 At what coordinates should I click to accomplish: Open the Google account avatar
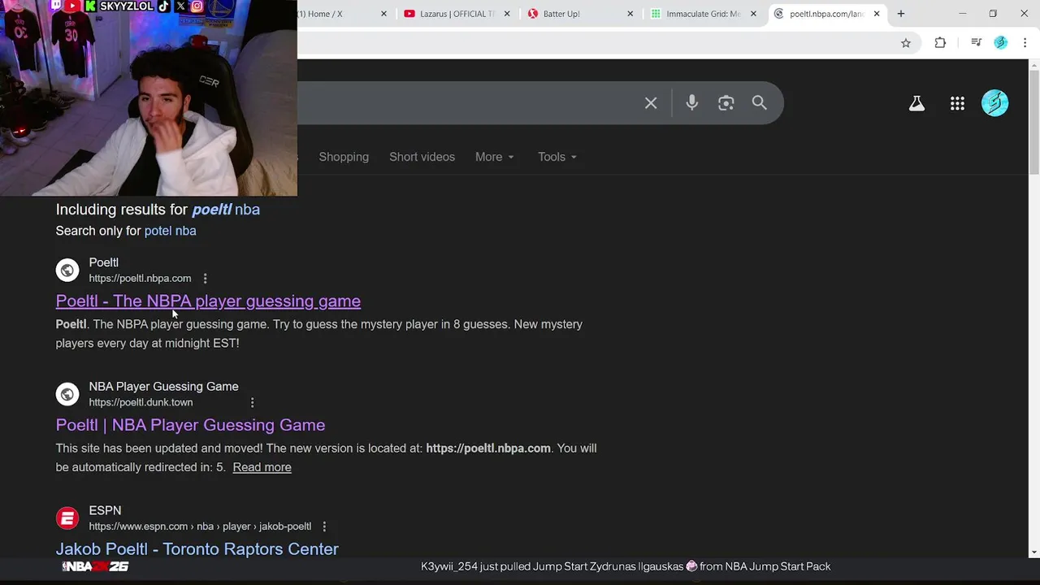[994, 103]
